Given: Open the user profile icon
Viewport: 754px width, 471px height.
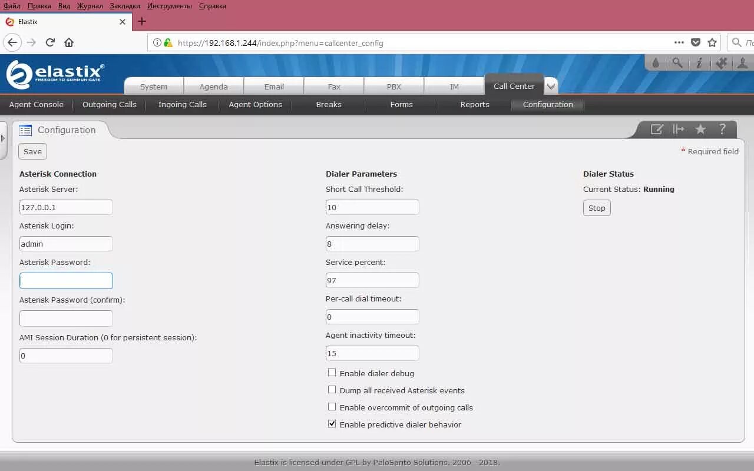Looking at the screenshot, I should (743, 62).
